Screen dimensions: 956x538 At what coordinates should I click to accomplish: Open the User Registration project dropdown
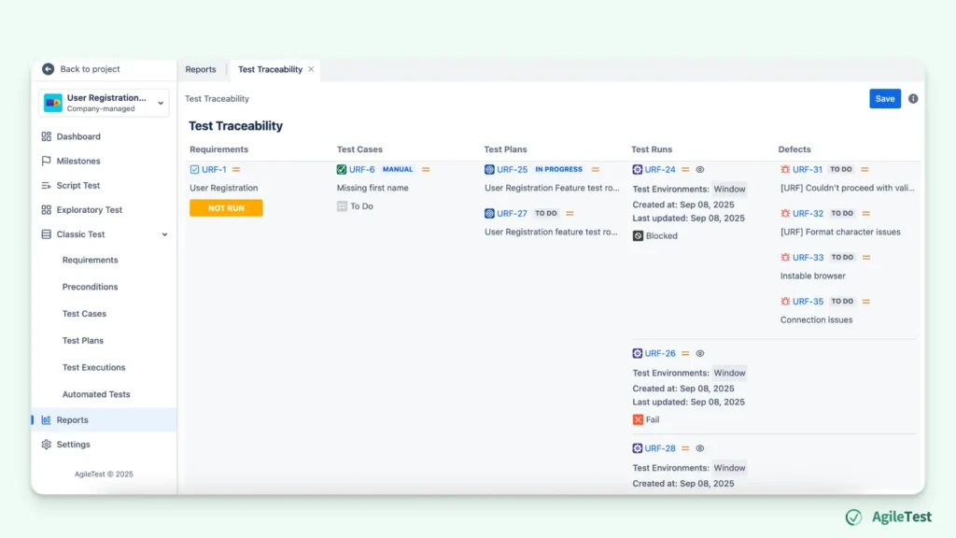tap(104, 103)
